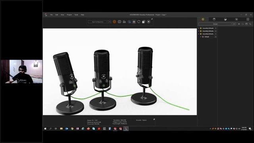
Task: Open the notification center icon on the taskbar
Action: click(x=250, y=129)
